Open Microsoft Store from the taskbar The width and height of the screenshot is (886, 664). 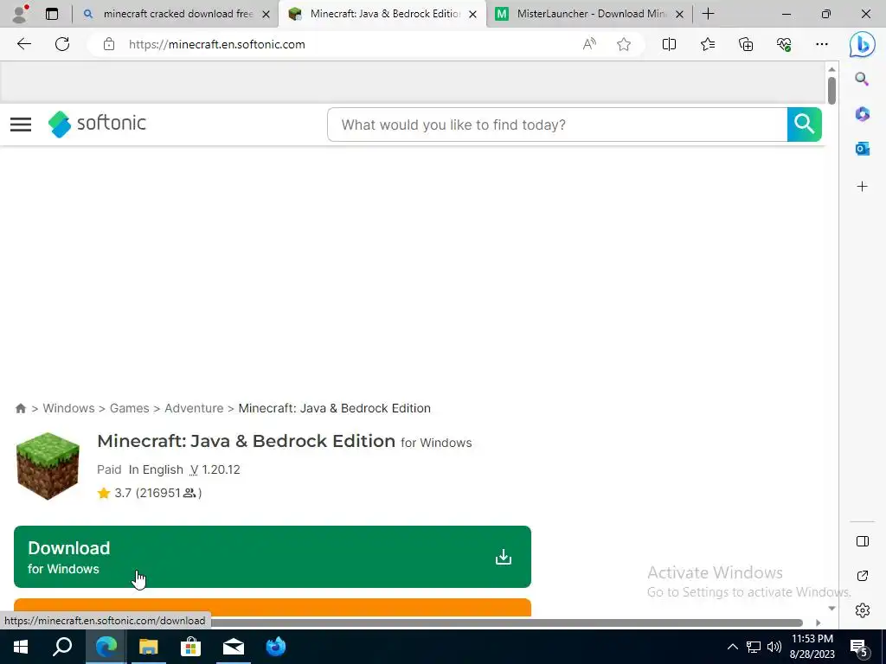[x=190, y=647]
